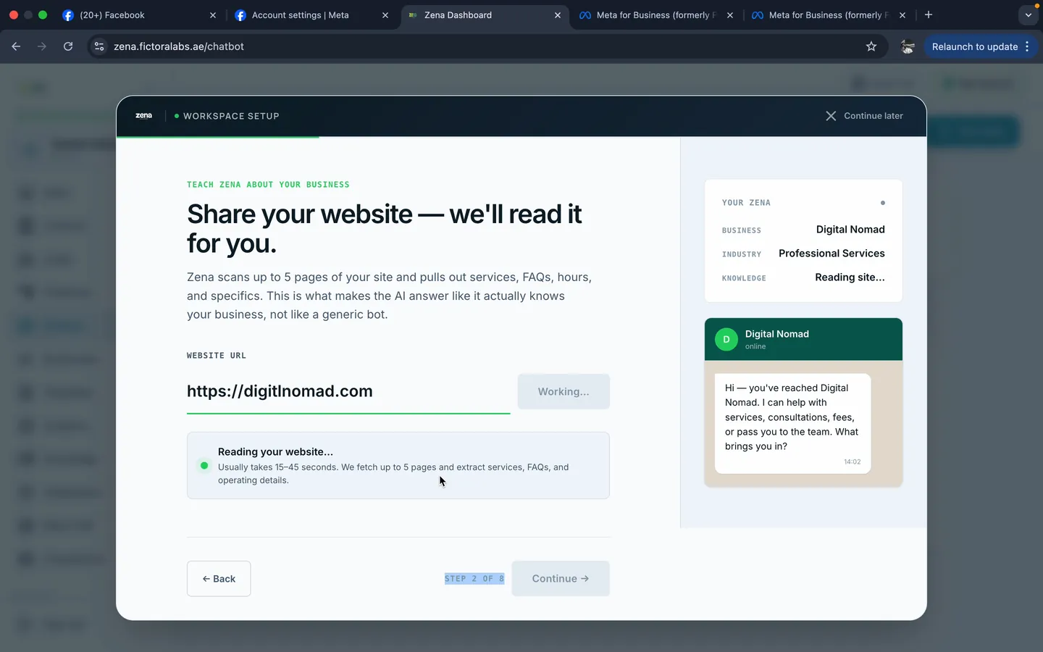Image resolution: width=1043 pixels, height=652 pixels.
Task: Expand the tab search dropdown arrow
Action: (1028, 14)
